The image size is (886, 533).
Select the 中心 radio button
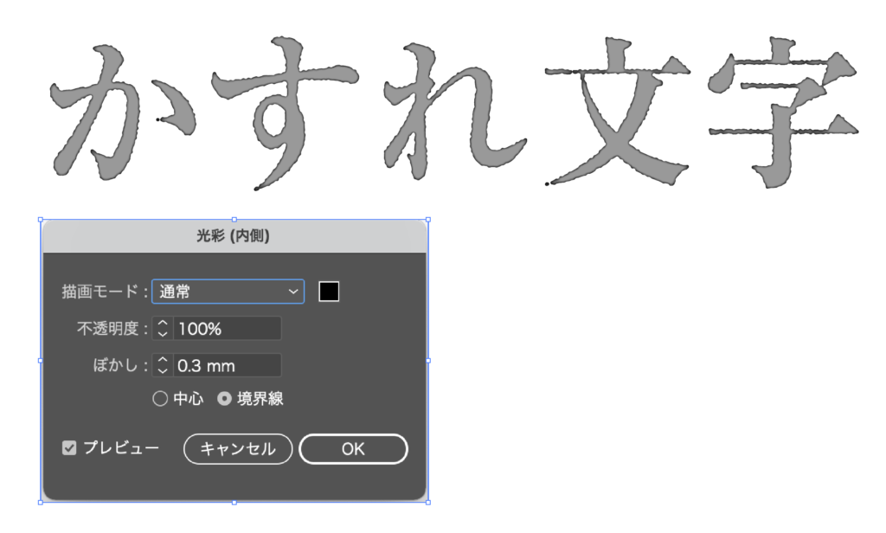160,399
